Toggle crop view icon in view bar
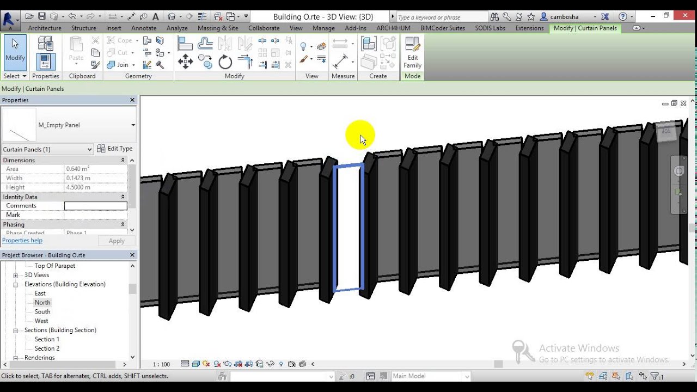 tap(239, 364)
